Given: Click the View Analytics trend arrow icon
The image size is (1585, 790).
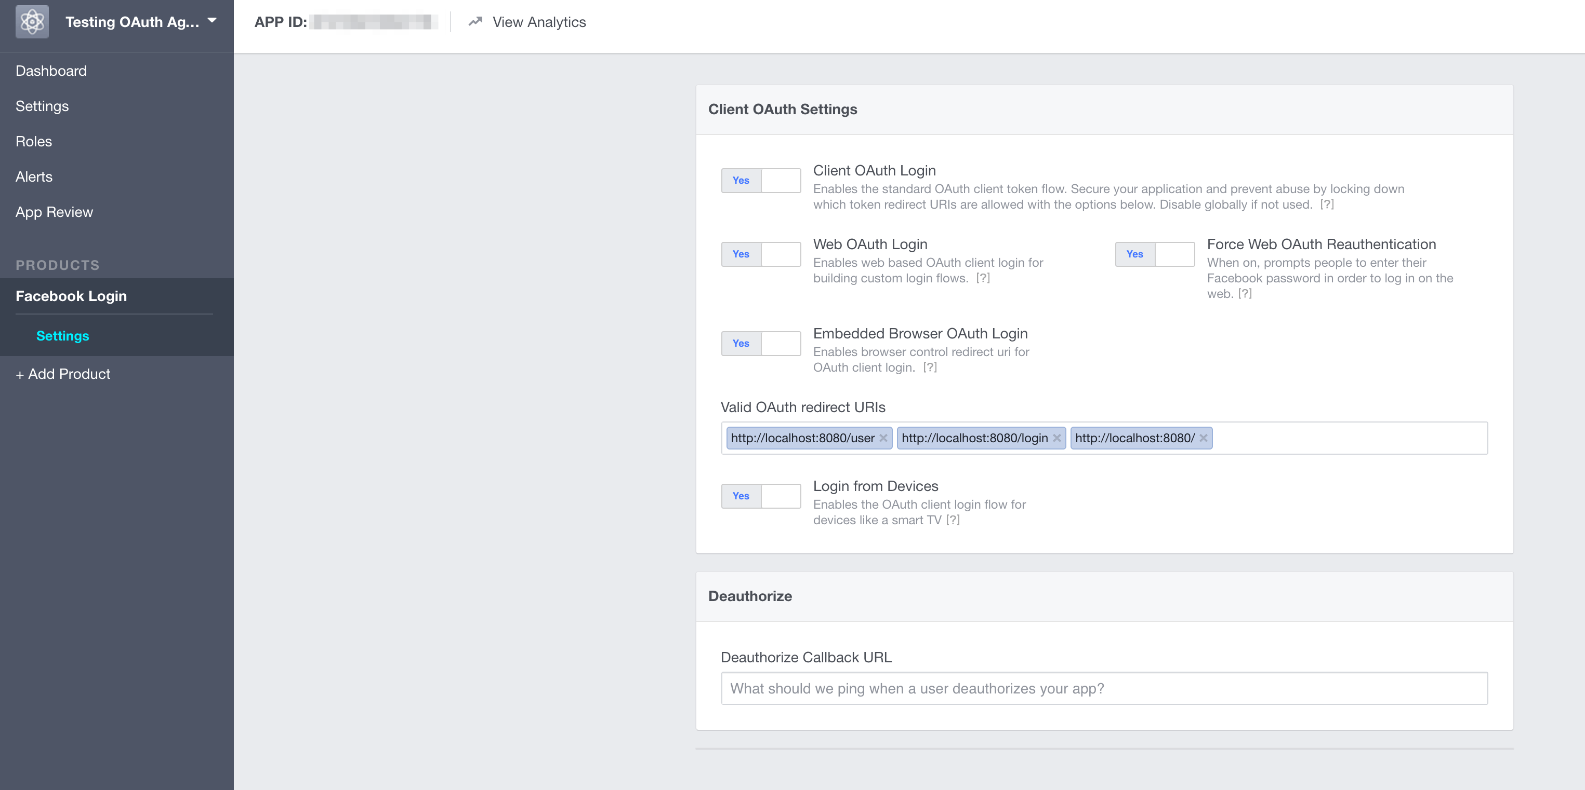Looking at the screenshot, I should (475, 22).
